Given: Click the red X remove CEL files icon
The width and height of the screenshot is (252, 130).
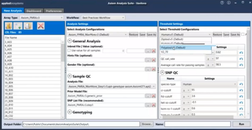Looking at the screenshot, I should (x=41, y=26).
